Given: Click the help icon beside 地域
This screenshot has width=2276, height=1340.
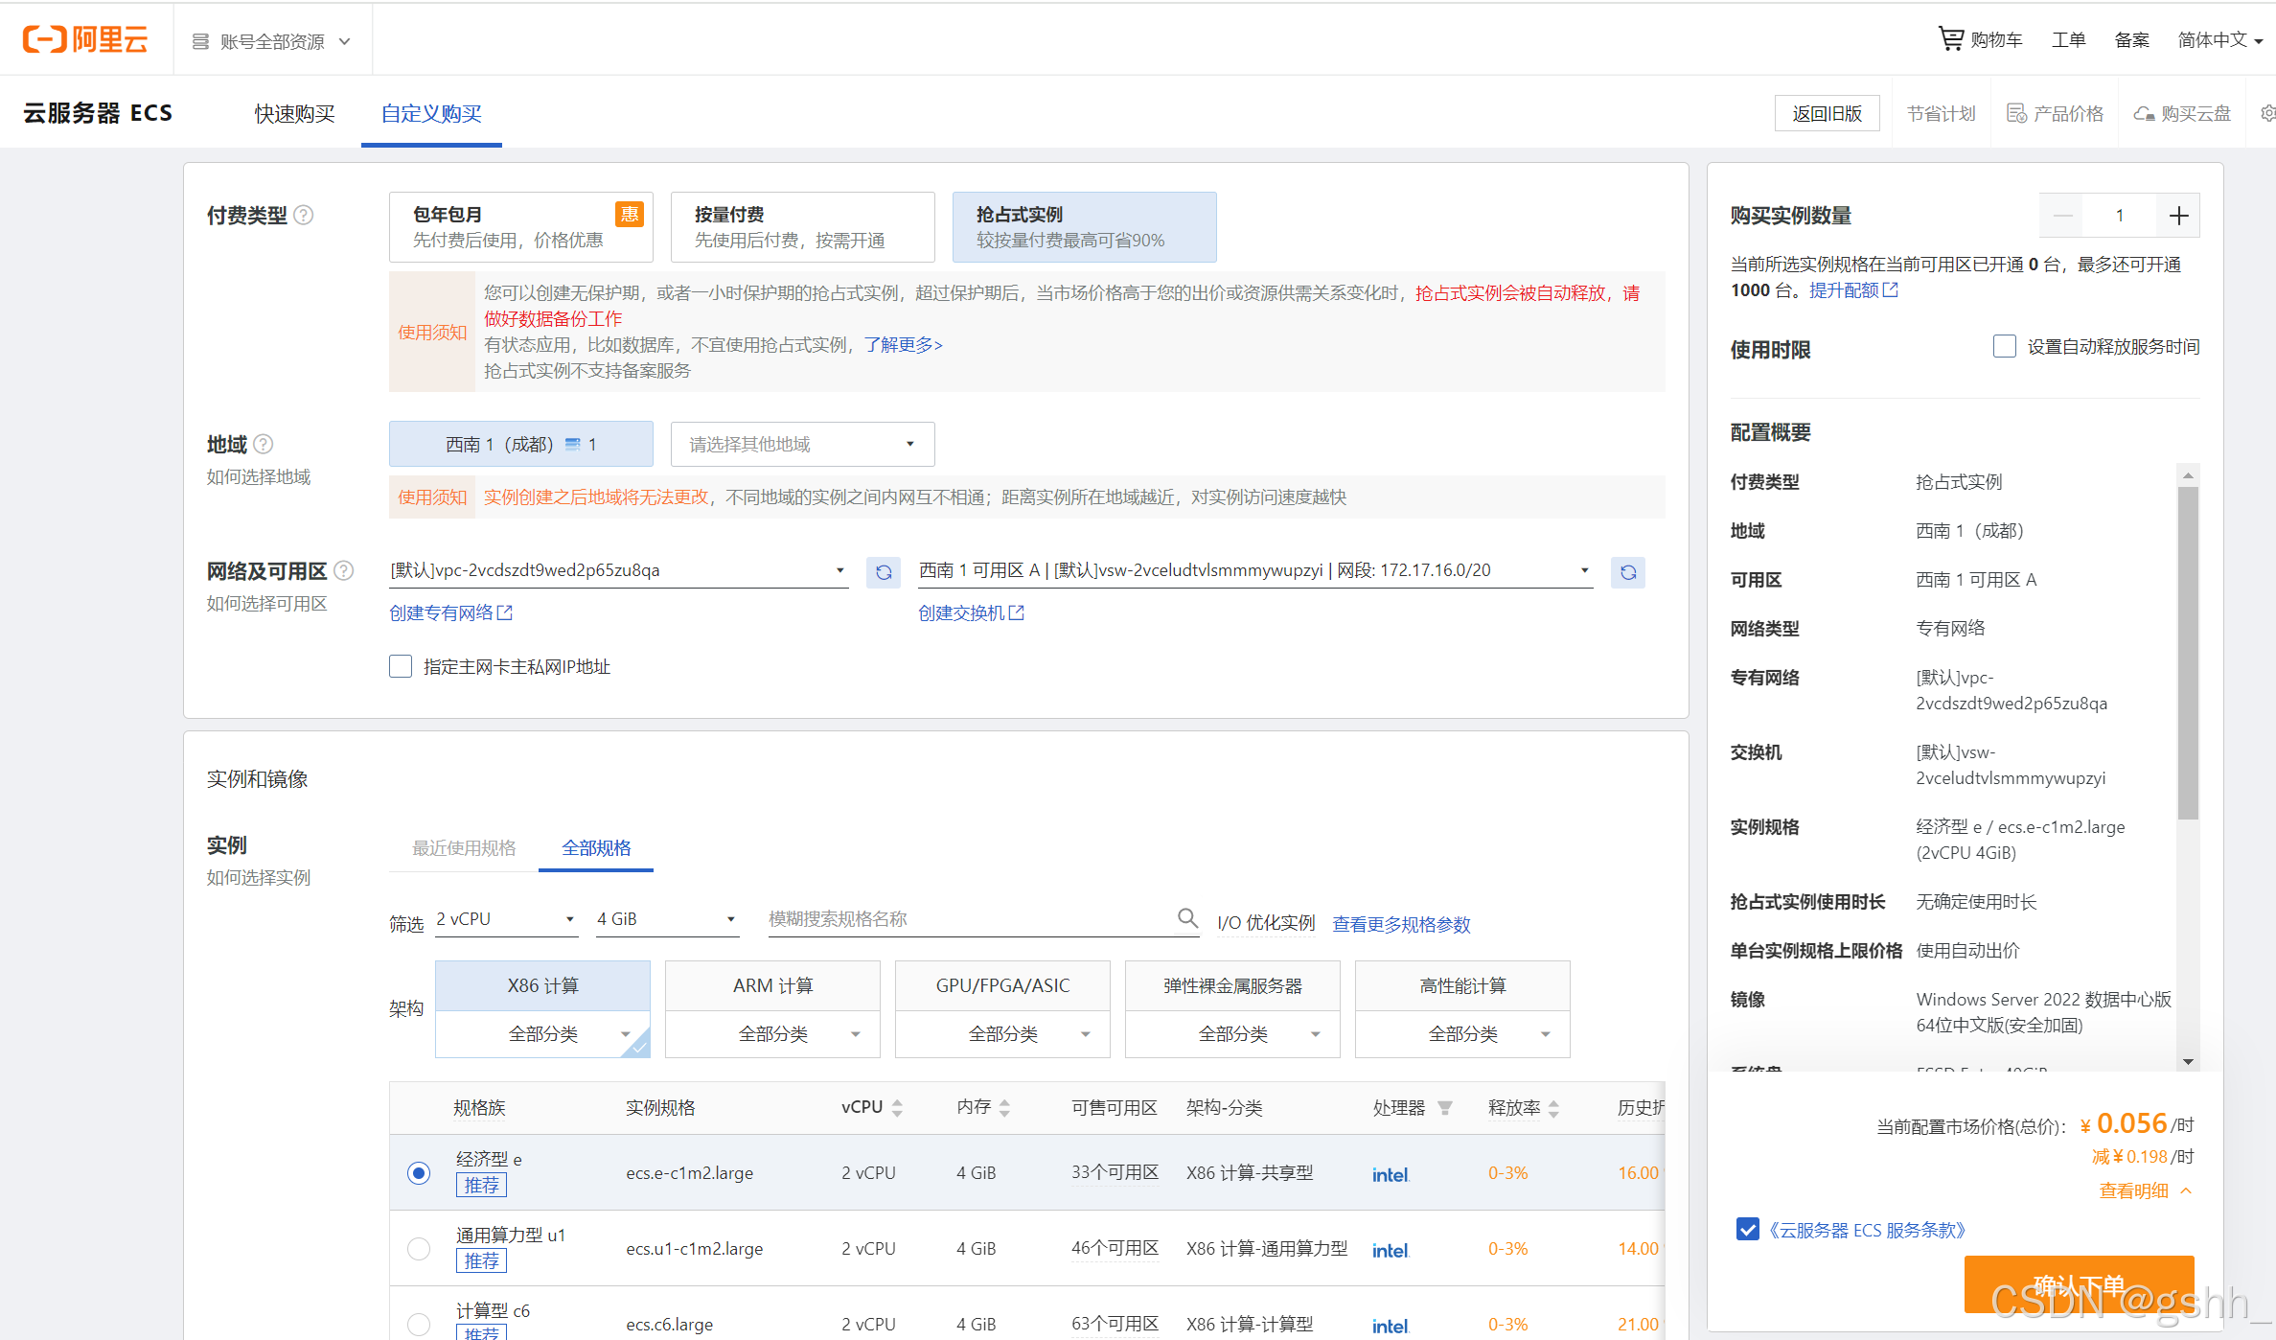Looking at the screenshot, I should [x=264, y=444].
